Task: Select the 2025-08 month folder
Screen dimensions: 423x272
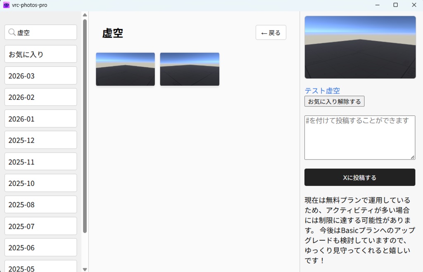Action: (40, 204)
